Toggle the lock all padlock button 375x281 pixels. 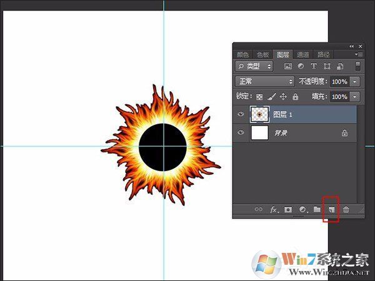click(x=295, y=97)
